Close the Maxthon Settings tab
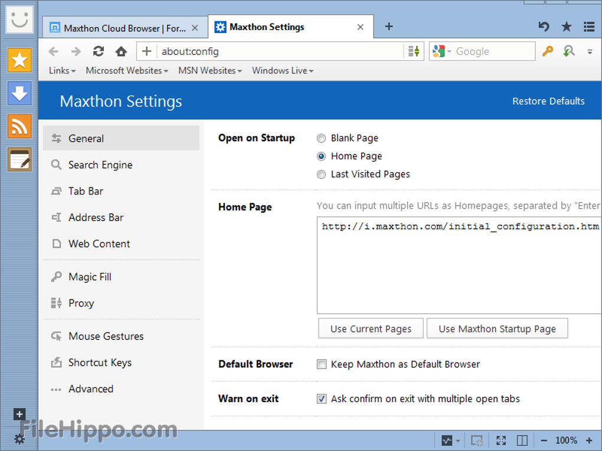Image resolution: width=602 pixels, height=451 pixels. point(360,27)
